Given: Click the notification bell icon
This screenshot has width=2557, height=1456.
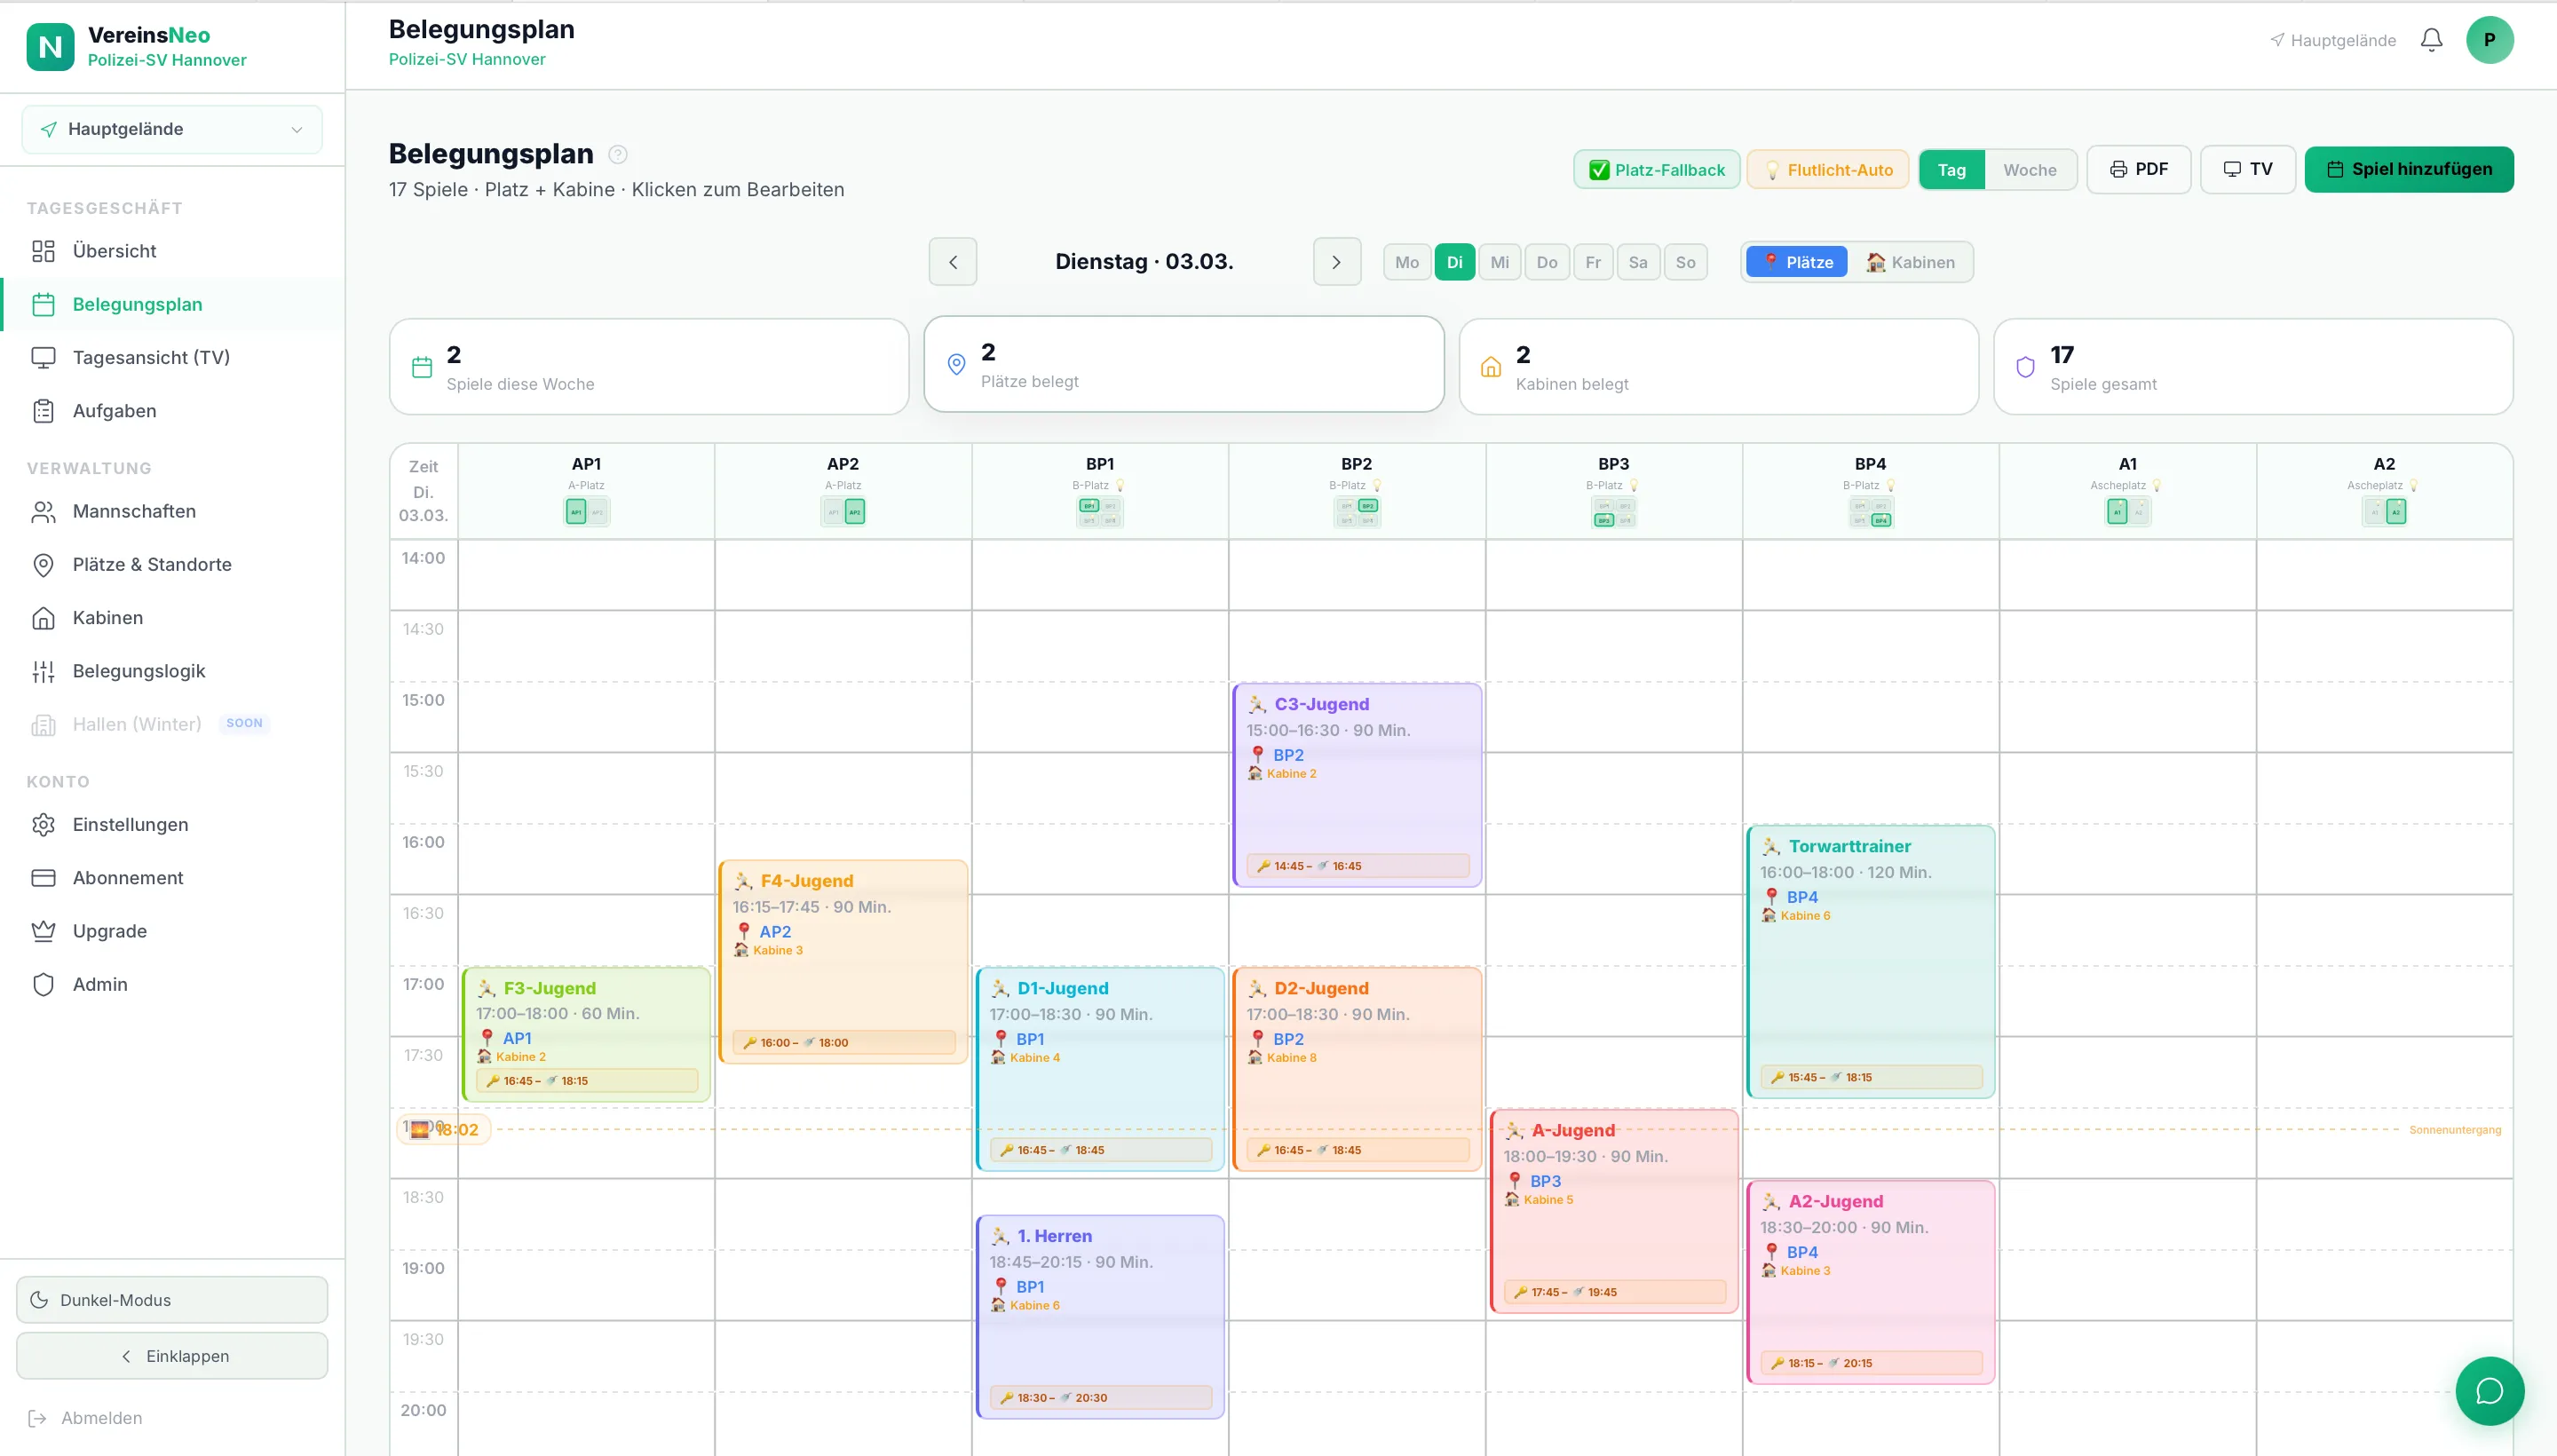Looking at the screenshot, I should pyautogui.click(x=2431, y=40).
